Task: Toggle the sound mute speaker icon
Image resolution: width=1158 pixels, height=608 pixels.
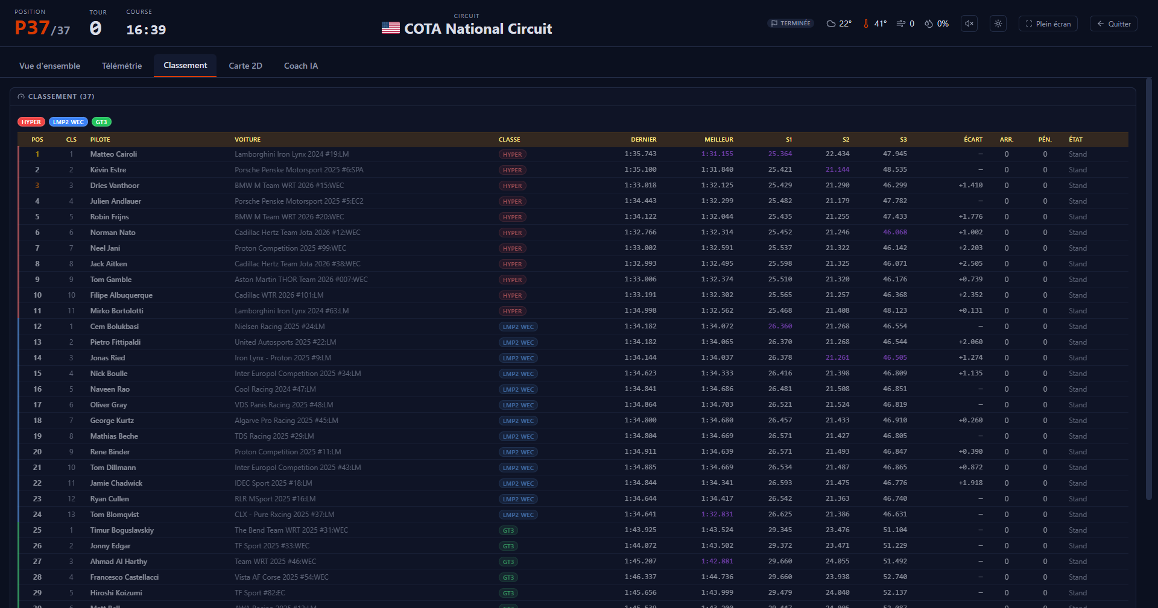Action: pyautogui.click(x=969, y=24)
